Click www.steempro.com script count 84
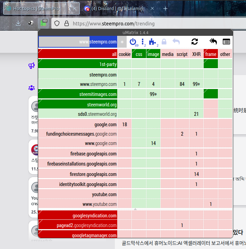The width and height of the screenshot is (246, 249). point(182,84)
